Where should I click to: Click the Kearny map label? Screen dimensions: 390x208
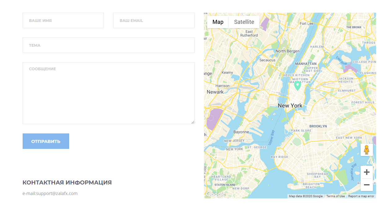click(227, 72)
